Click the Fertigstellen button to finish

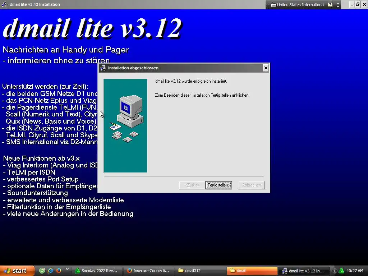pos(218,185)
